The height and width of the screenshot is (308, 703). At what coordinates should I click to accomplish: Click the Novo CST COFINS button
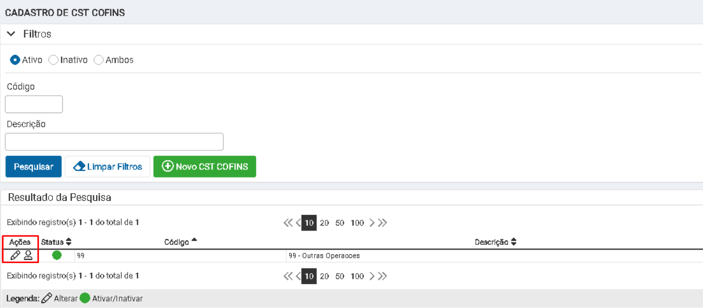(204, 167)
